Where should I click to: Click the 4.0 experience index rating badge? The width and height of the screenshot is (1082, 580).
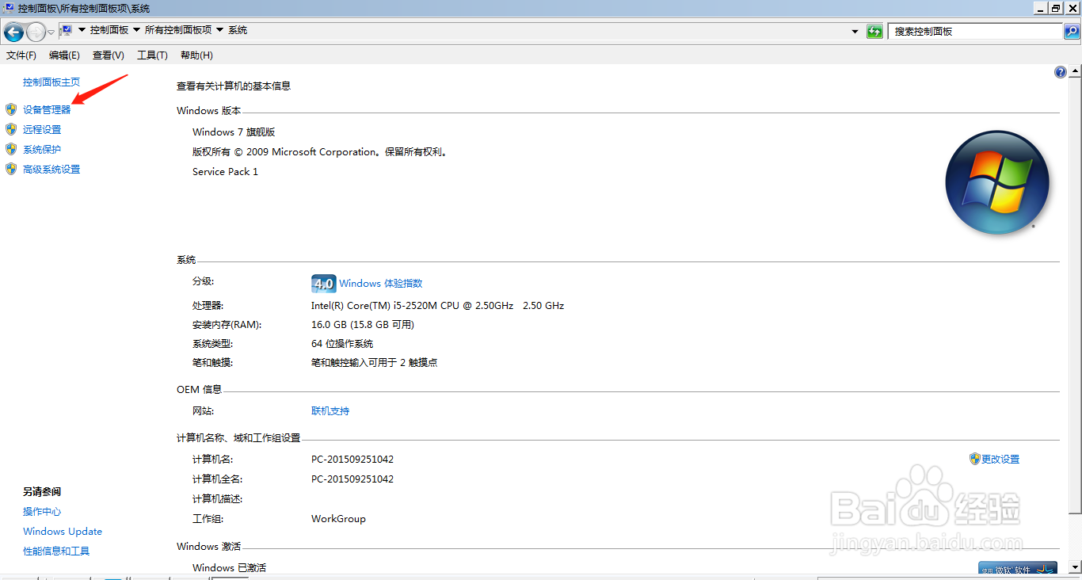point(323,284)
